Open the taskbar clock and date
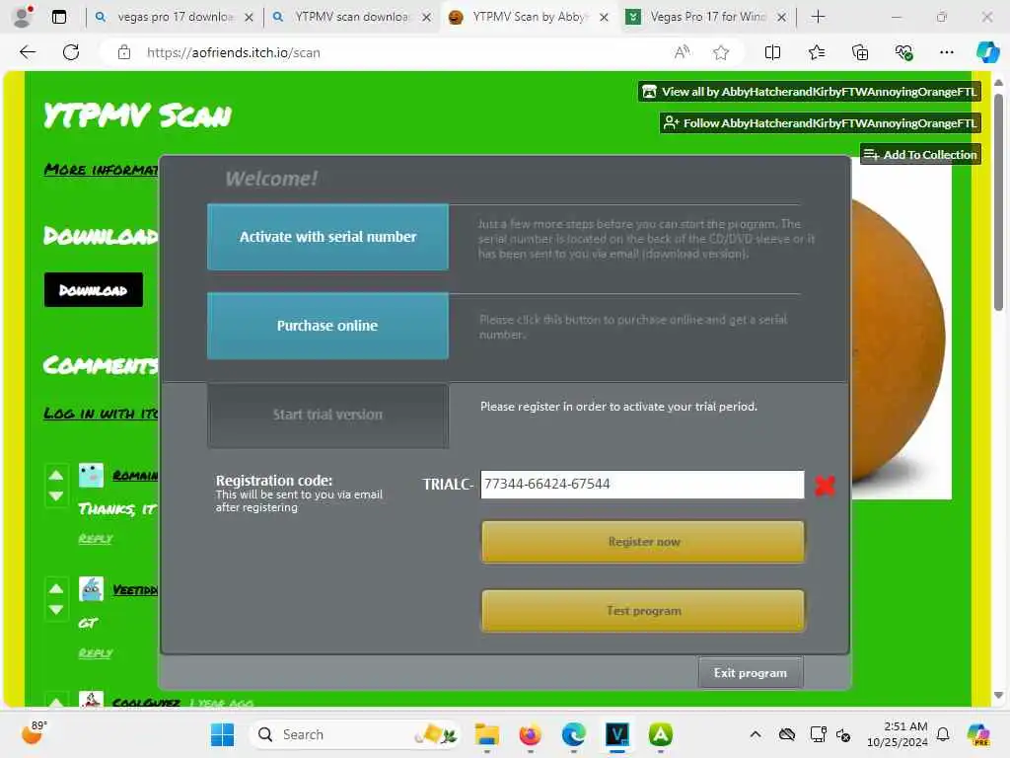The image size is (1010, 758). tap(898, 734)
